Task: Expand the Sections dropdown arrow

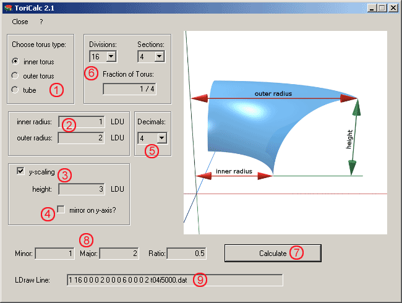Action: [x=160, y=56]
